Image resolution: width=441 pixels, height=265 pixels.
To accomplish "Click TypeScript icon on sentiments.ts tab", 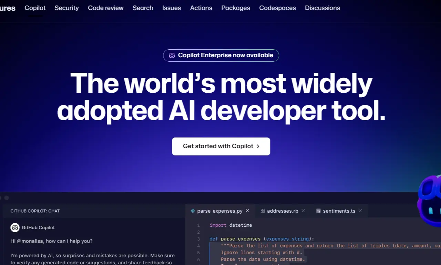I will click(x=318, y=211).
